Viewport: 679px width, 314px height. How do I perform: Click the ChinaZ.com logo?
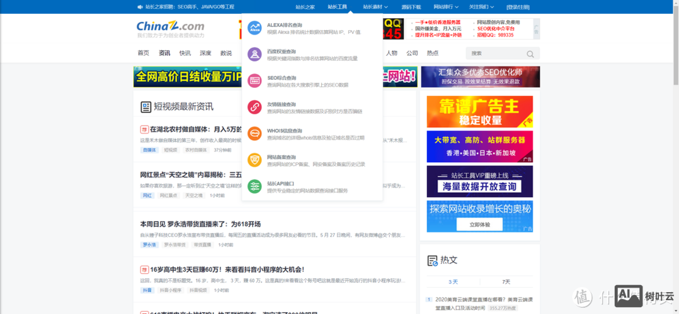click(x=170, y=26)
